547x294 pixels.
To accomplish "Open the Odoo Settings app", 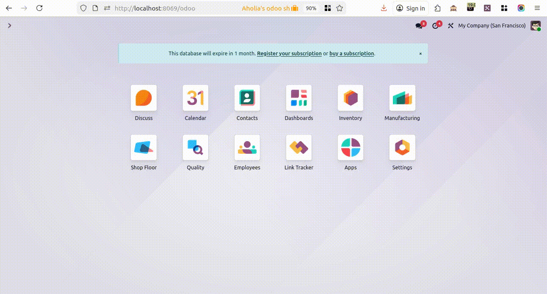I will [x=402, y=147].
